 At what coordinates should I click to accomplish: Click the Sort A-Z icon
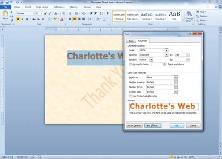[x=101, y=13]
